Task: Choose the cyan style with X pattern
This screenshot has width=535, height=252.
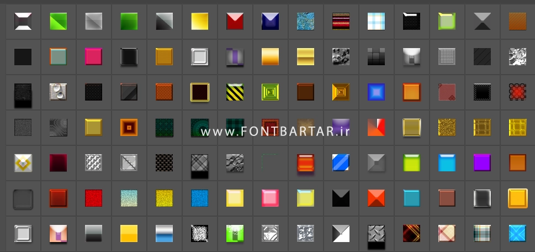Action: [x=517, y=233]
